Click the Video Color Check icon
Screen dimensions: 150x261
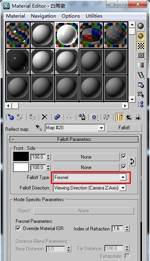[140, 65]
